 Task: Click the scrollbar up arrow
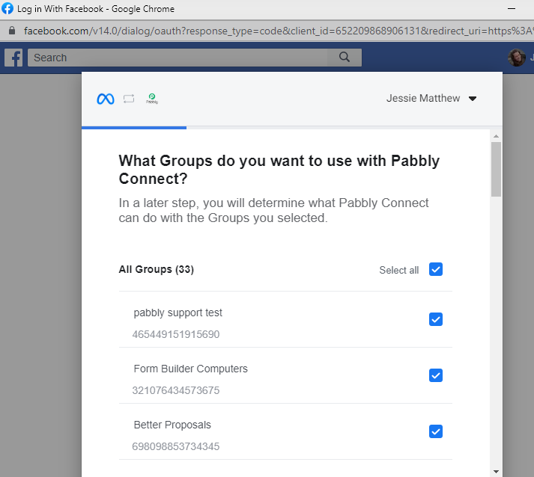497,136
